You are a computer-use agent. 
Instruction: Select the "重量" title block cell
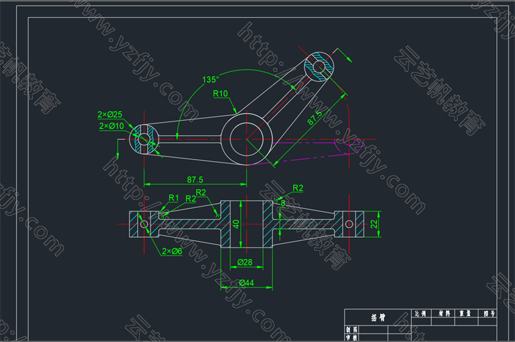(x=465, y=314)
